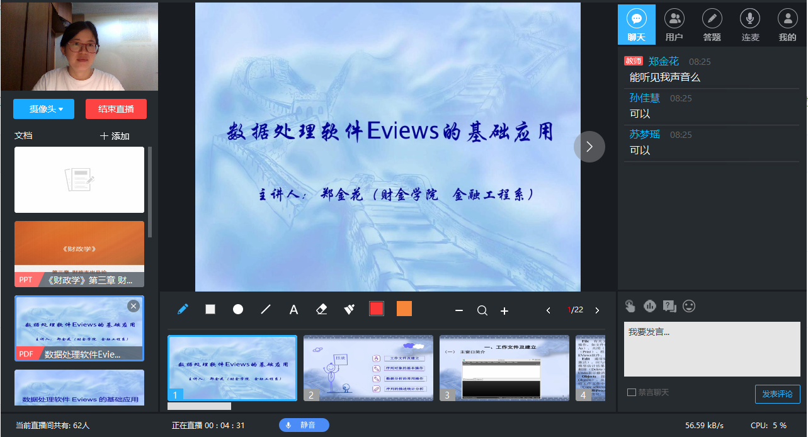
Task: Open the 答题 quiz tab
Action: (712, 25)
